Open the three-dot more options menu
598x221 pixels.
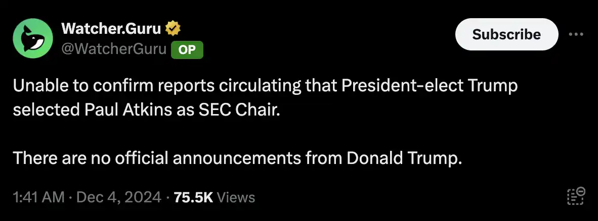pos(576,34)
